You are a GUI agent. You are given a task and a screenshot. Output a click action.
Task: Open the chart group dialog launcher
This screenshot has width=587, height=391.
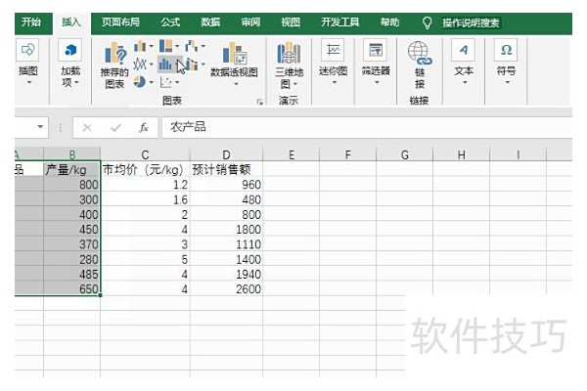(x=260, y=102)
